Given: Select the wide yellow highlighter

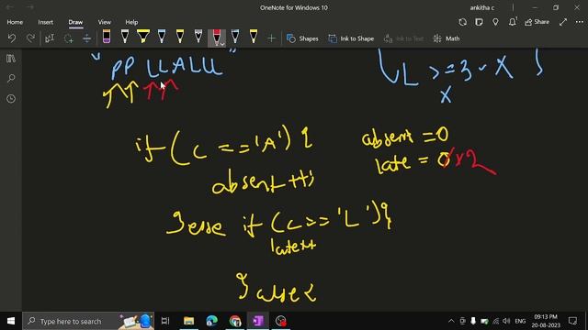Looking at the screenshot, I should pos(143,37).
